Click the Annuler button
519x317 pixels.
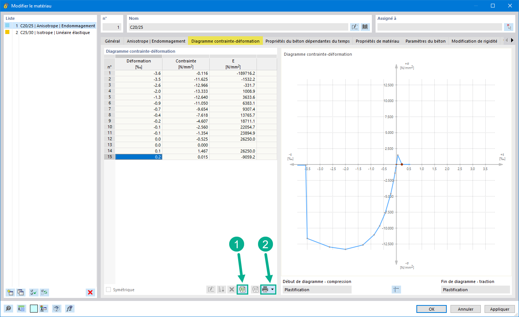(466, 309)
